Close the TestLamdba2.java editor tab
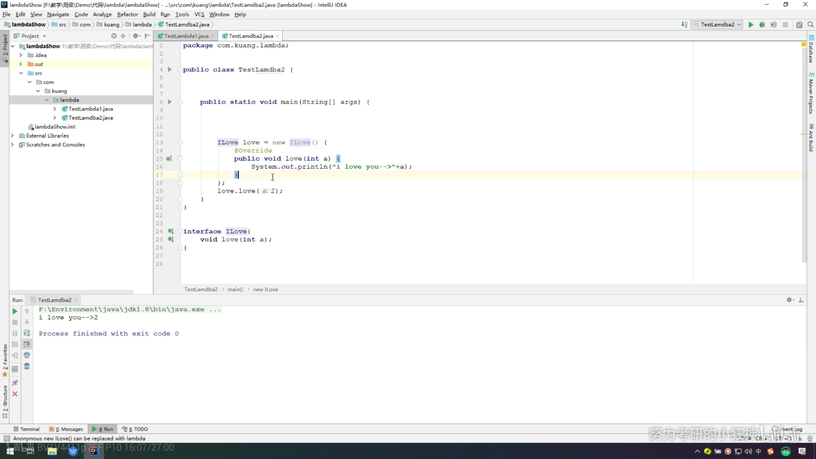Viewport: 816px width, 459px height. 277,36
